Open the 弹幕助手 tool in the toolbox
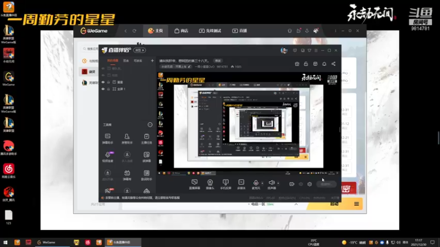Viewport: 440px width, 247px height. 107,139
